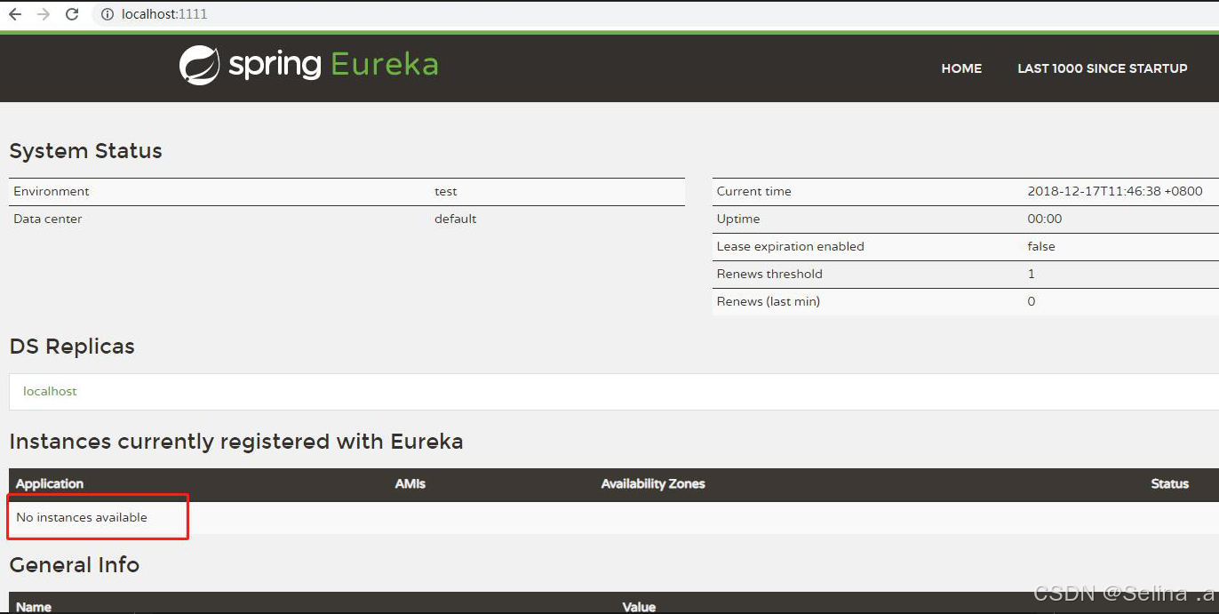Image resolution: width=1219 pixels, height=614 pixels.
Task: Click the Environment row showing test
Action: (445, 191)
